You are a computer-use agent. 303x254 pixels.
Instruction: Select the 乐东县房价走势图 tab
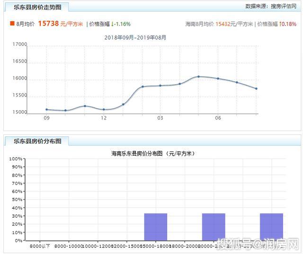[x=37, y=7]
